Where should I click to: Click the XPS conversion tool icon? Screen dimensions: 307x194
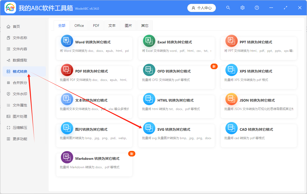click(231, 70)
